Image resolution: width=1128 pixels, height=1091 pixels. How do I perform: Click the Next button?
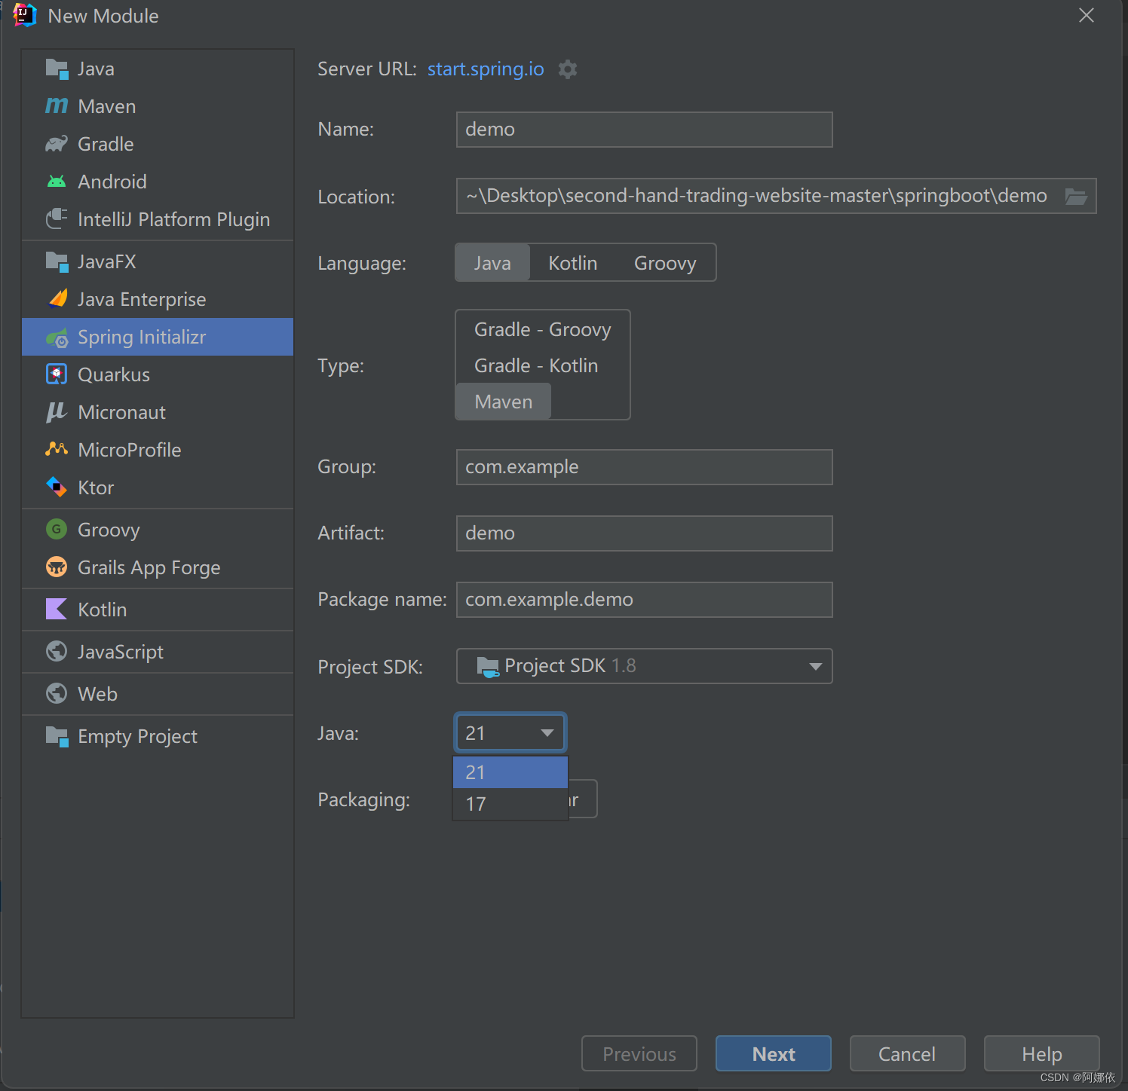[x=774, y=1053]
